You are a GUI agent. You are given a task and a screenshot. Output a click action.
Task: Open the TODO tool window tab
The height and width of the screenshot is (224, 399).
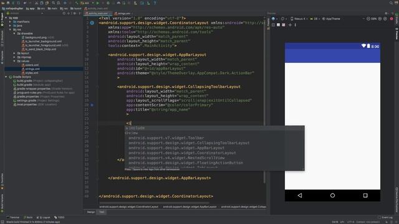point(59,217)
